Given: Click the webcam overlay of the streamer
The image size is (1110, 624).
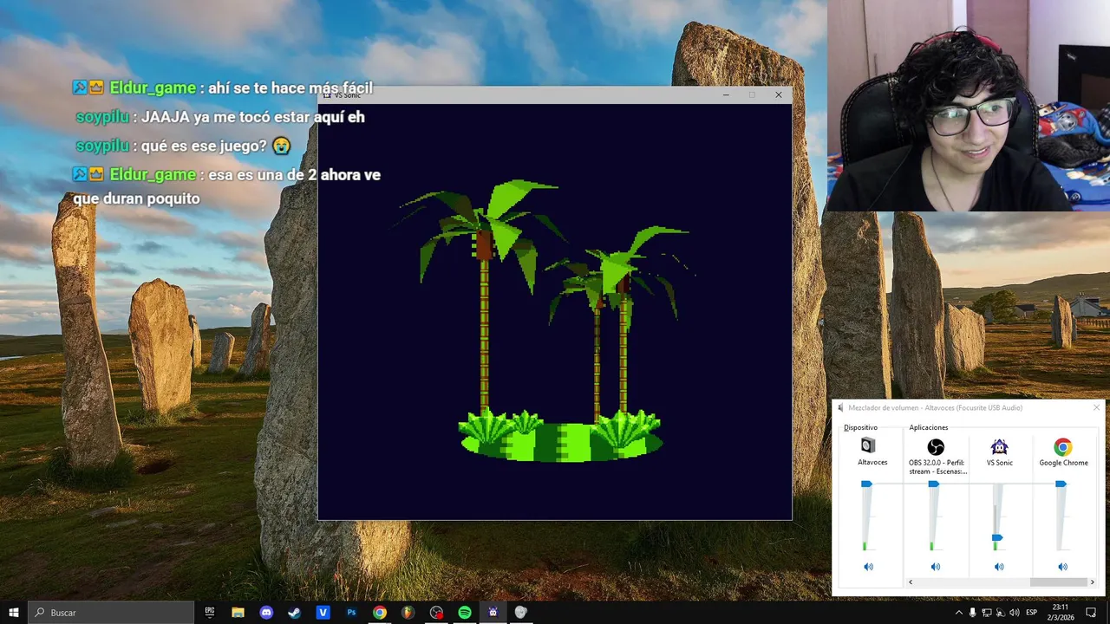Looking at the screenshot, I should point(968,106).
